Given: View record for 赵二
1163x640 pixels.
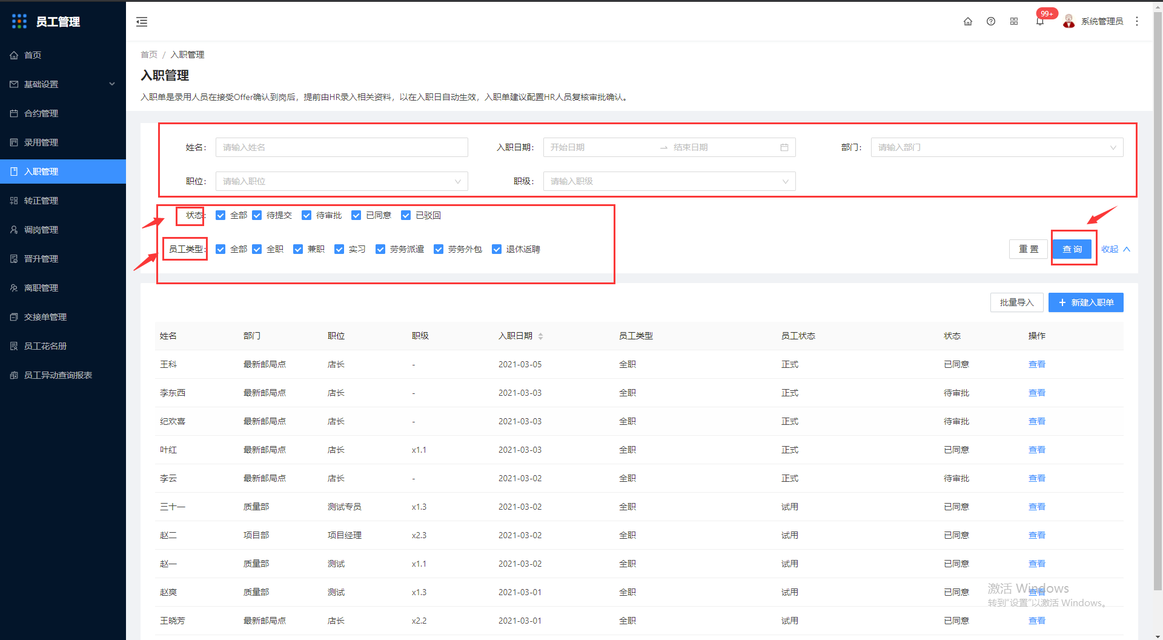Looking at the screenshot, I should tap(1037, 535).
